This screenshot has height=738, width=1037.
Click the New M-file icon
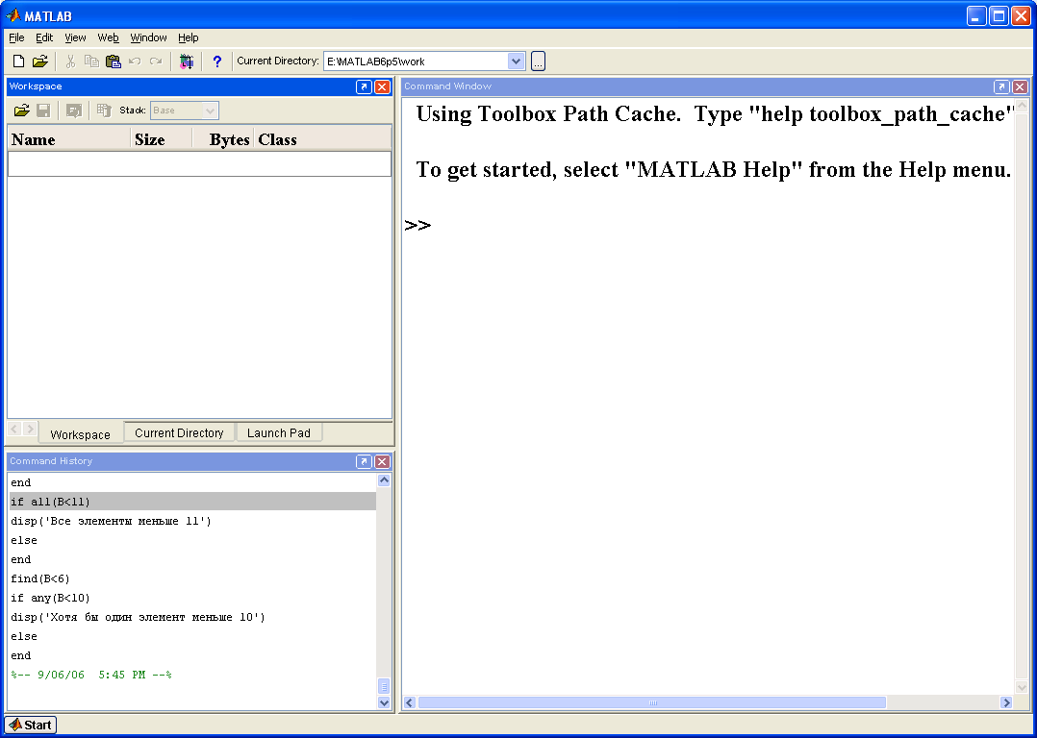coord(18,61)
